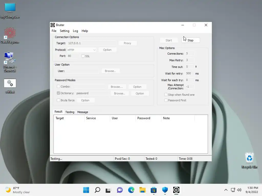Click the User Browse button
Screen dimensions: 262x196
click(110, 71)
